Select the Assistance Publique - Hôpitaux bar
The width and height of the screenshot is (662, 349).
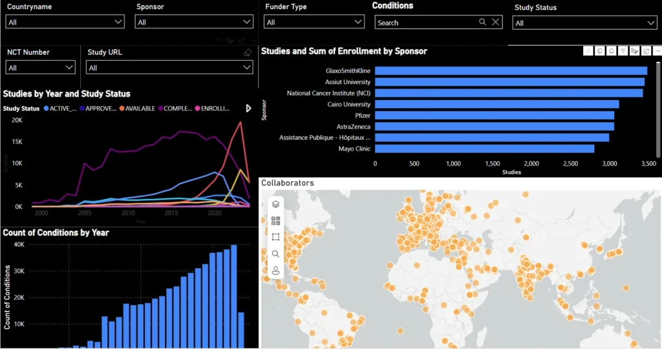[x=492, y=138]
